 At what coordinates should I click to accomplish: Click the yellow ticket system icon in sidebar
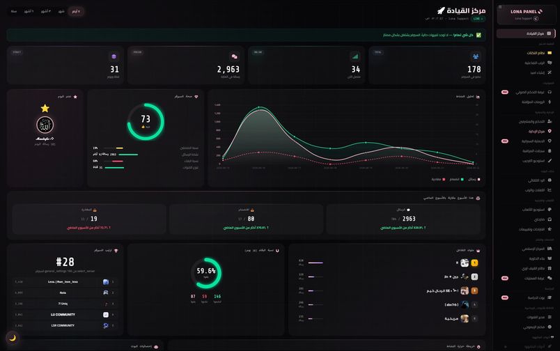point(550,53)
